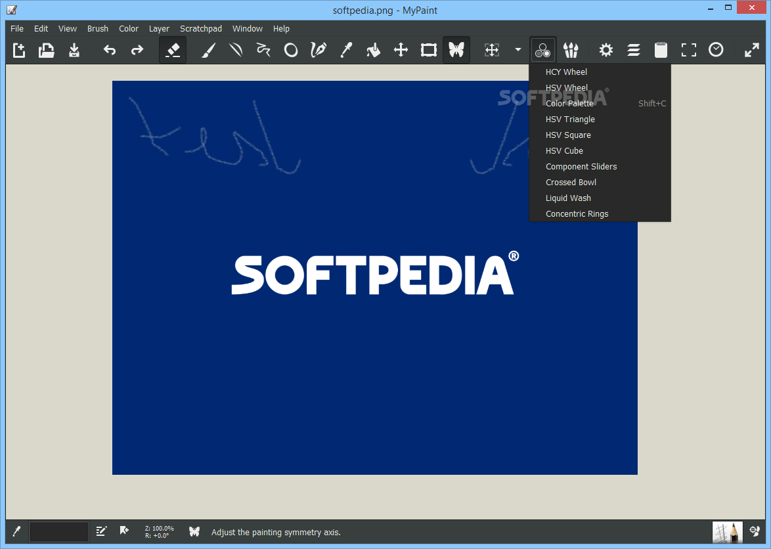Choose Crossed Bowl color chooser
The width and height of the screenshot is (771, 549).
[600, 182]
